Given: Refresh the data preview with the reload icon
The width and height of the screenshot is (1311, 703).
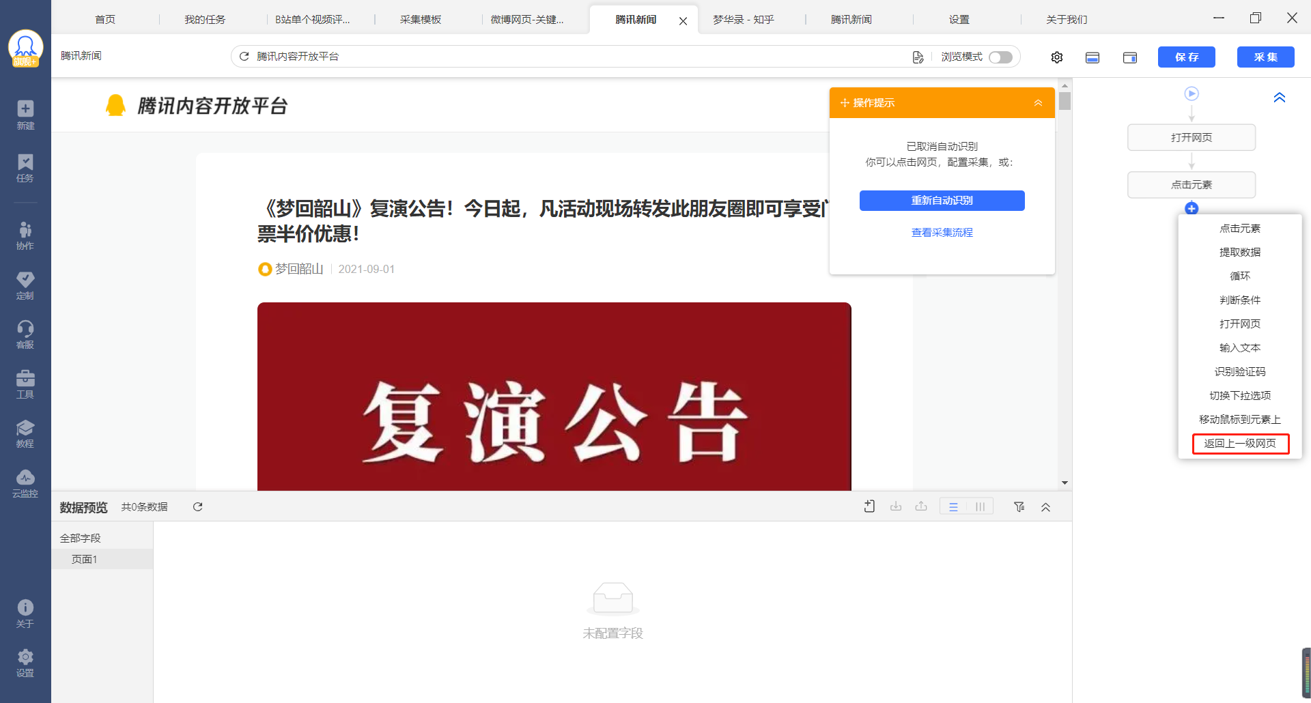Looking at the screenshot, I should (197, 506).
